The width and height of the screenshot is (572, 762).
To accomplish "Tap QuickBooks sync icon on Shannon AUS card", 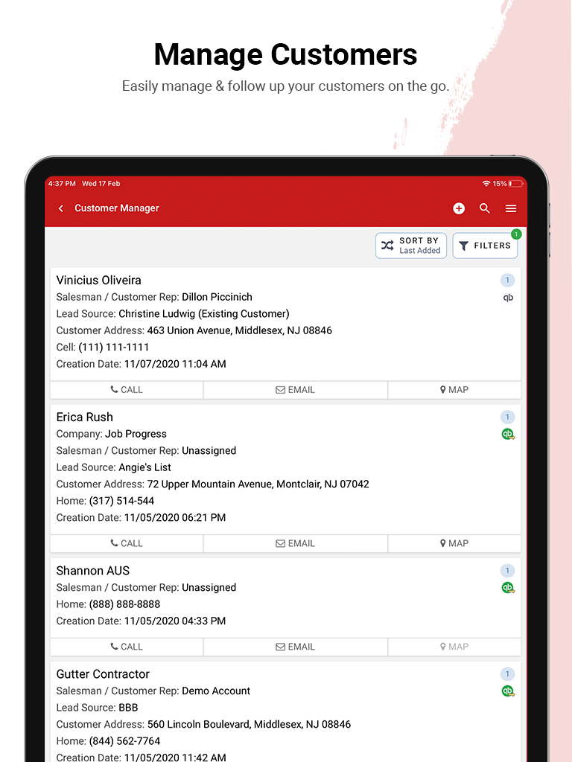I will [508, 588].
